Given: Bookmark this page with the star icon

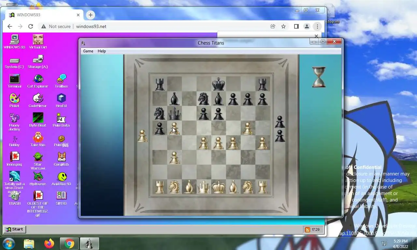Looking at the screenshot, I should [x=283, y=26].
